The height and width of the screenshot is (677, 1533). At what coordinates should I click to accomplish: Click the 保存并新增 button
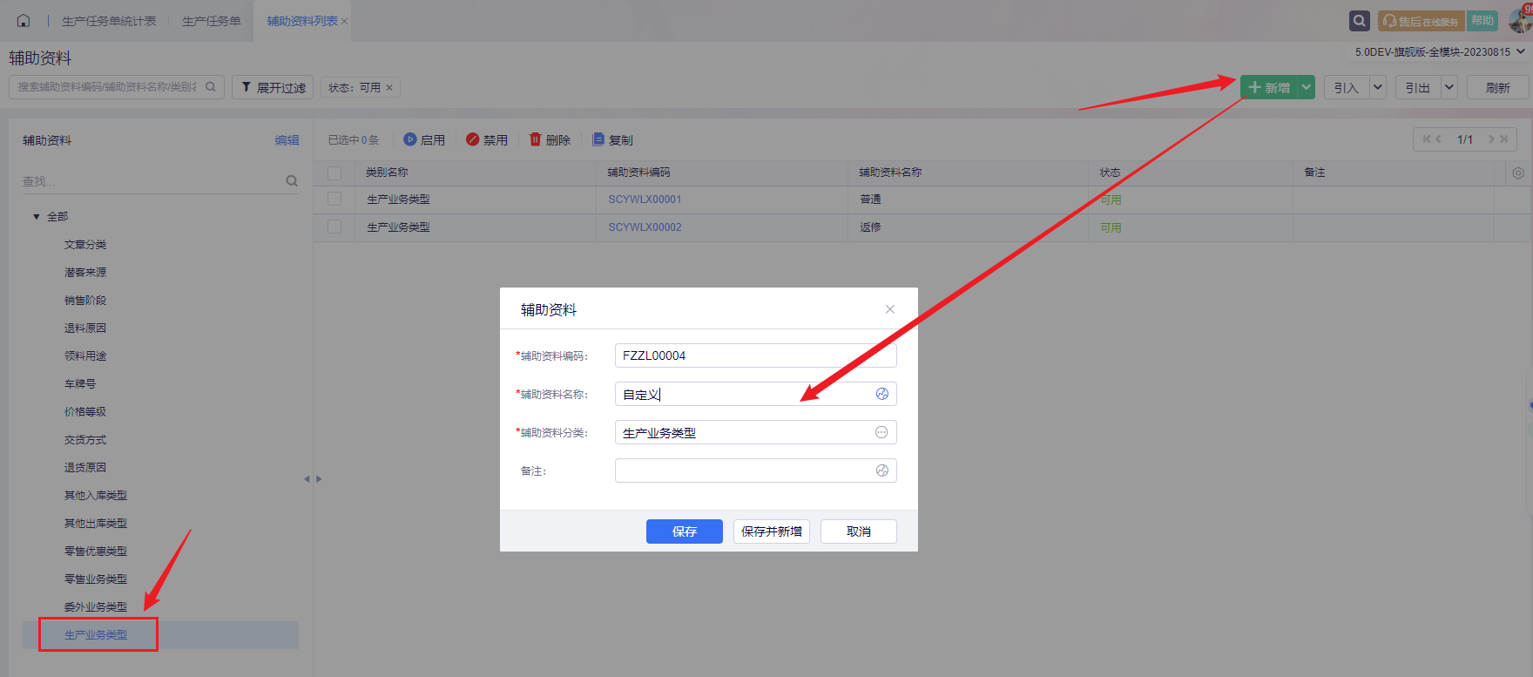click(x=772, y=531)
